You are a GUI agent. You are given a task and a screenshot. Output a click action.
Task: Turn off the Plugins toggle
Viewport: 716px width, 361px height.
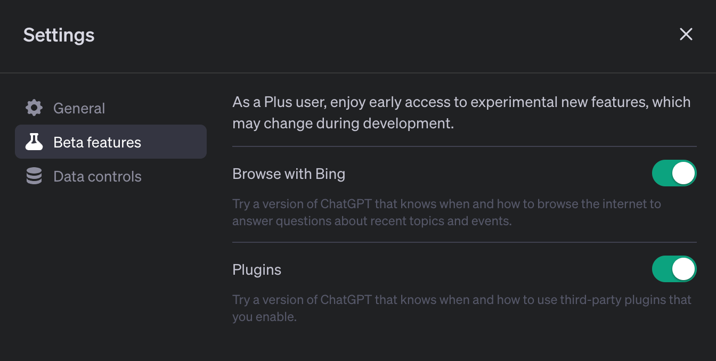(674, 269)
